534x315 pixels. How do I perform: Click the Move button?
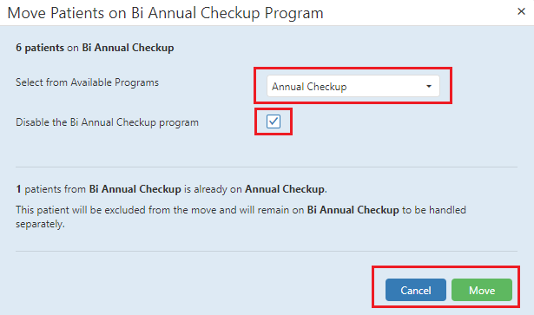482,290
